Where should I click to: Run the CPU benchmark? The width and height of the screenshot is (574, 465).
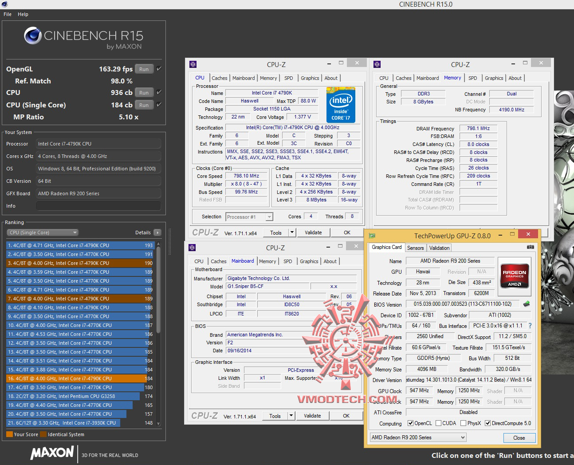(144, 92)
